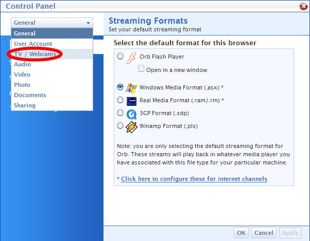310x241 pixels.
Task: Click the Orb Flash Player icon
Action: 131,58
